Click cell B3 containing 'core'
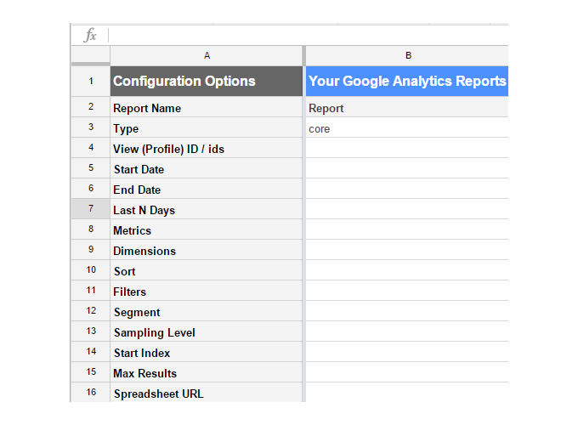This screenshot has height=425, width=578. 407,127
